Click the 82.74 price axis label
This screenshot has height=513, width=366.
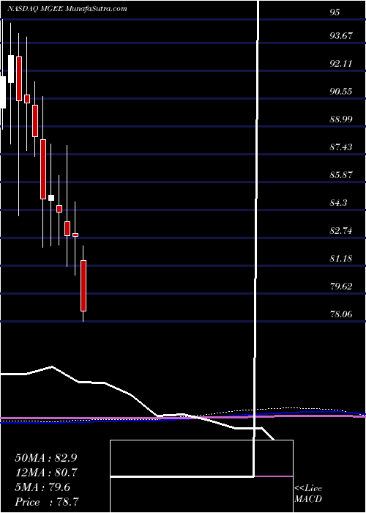pos(341,231)
